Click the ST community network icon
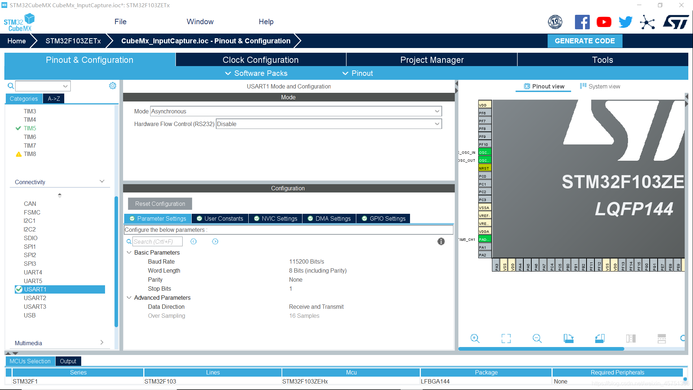Image resolution: width=693 pixels, height=390 pixels. point(647,22)
